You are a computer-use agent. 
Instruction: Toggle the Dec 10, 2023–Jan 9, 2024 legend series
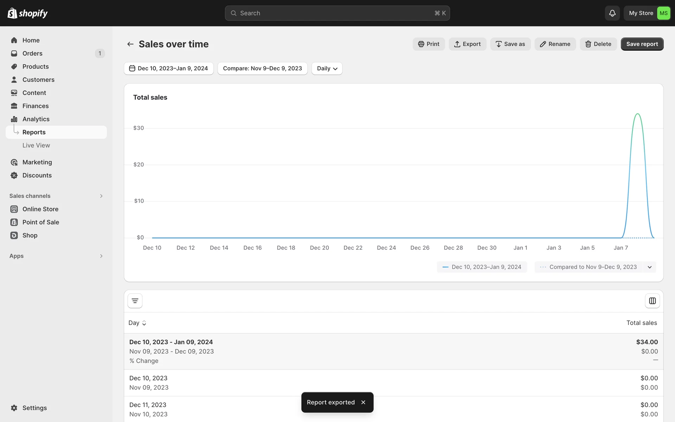click(482, 267)
